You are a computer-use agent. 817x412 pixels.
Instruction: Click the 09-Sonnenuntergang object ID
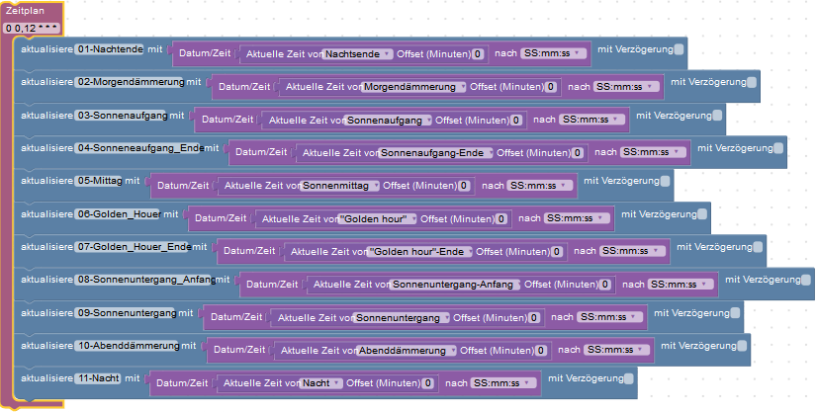pyautogui.click(x=126, y=313)
